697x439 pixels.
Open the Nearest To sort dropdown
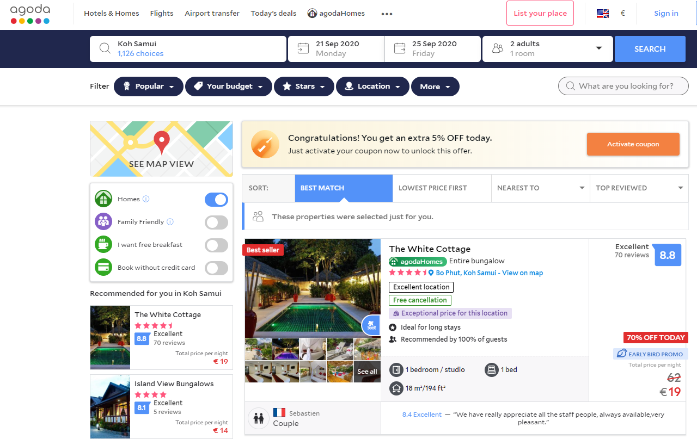point(540,188)
